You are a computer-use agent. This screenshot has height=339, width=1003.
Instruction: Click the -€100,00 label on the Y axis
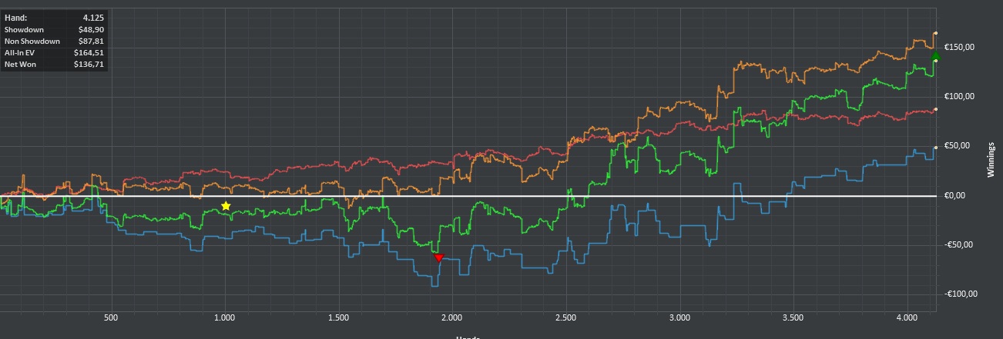coord(959,294)
